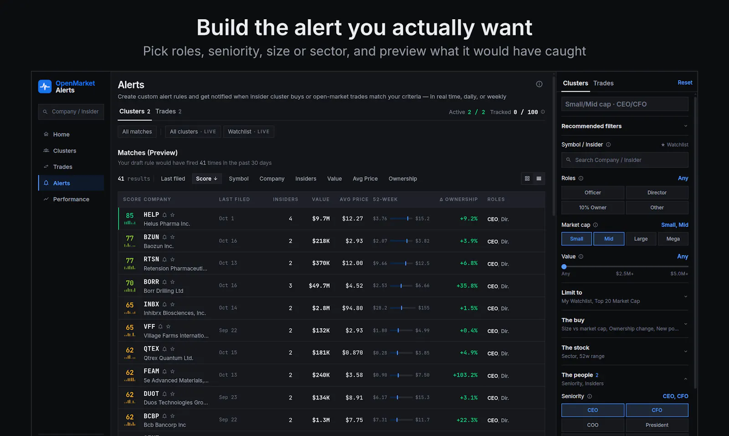729x436 pixels.
Task: Click the sidebar Company / Insider search box
Action: 71,112
